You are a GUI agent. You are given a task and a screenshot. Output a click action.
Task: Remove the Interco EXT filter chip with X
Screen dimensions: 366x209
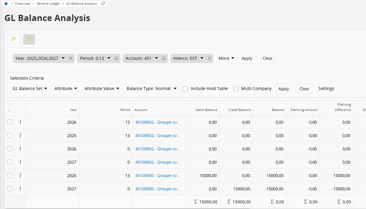click(209, 58)
